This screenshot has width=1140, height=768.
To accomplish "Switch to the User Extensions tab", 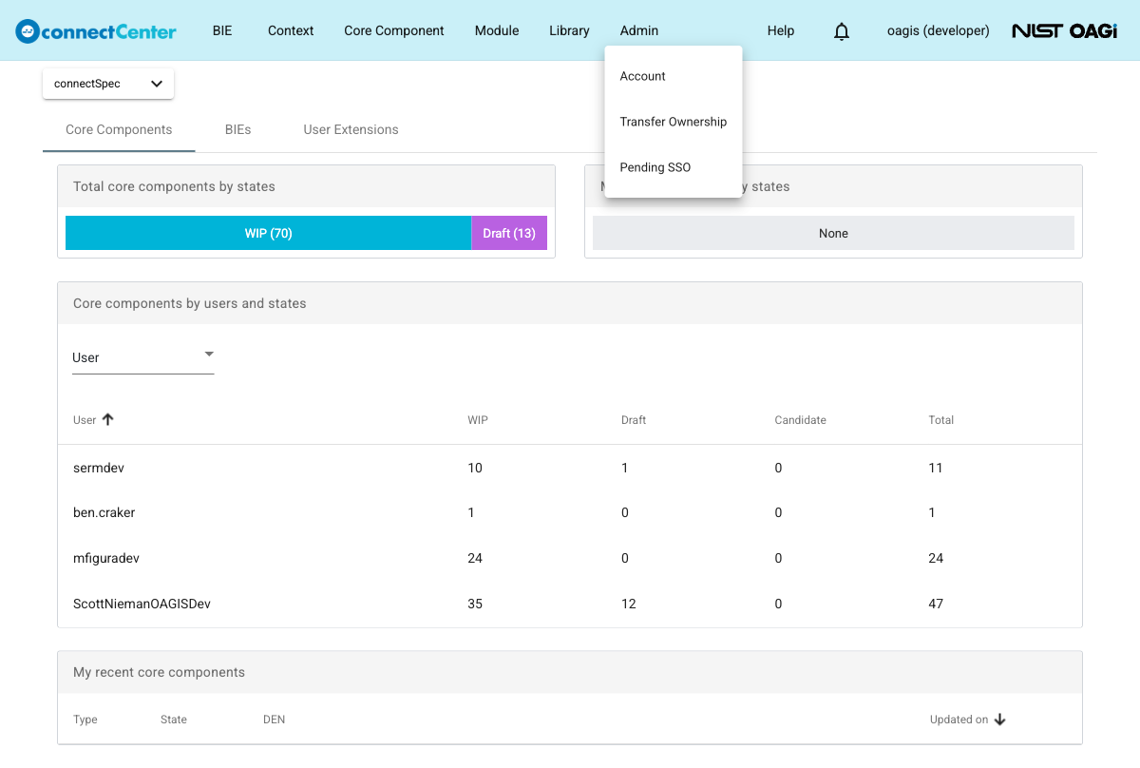I will point(351,129).
